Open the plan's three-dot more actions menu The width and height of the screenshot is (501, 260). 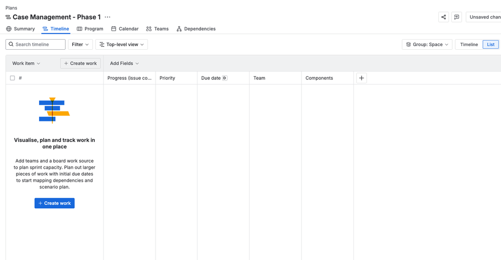[108, 17]
